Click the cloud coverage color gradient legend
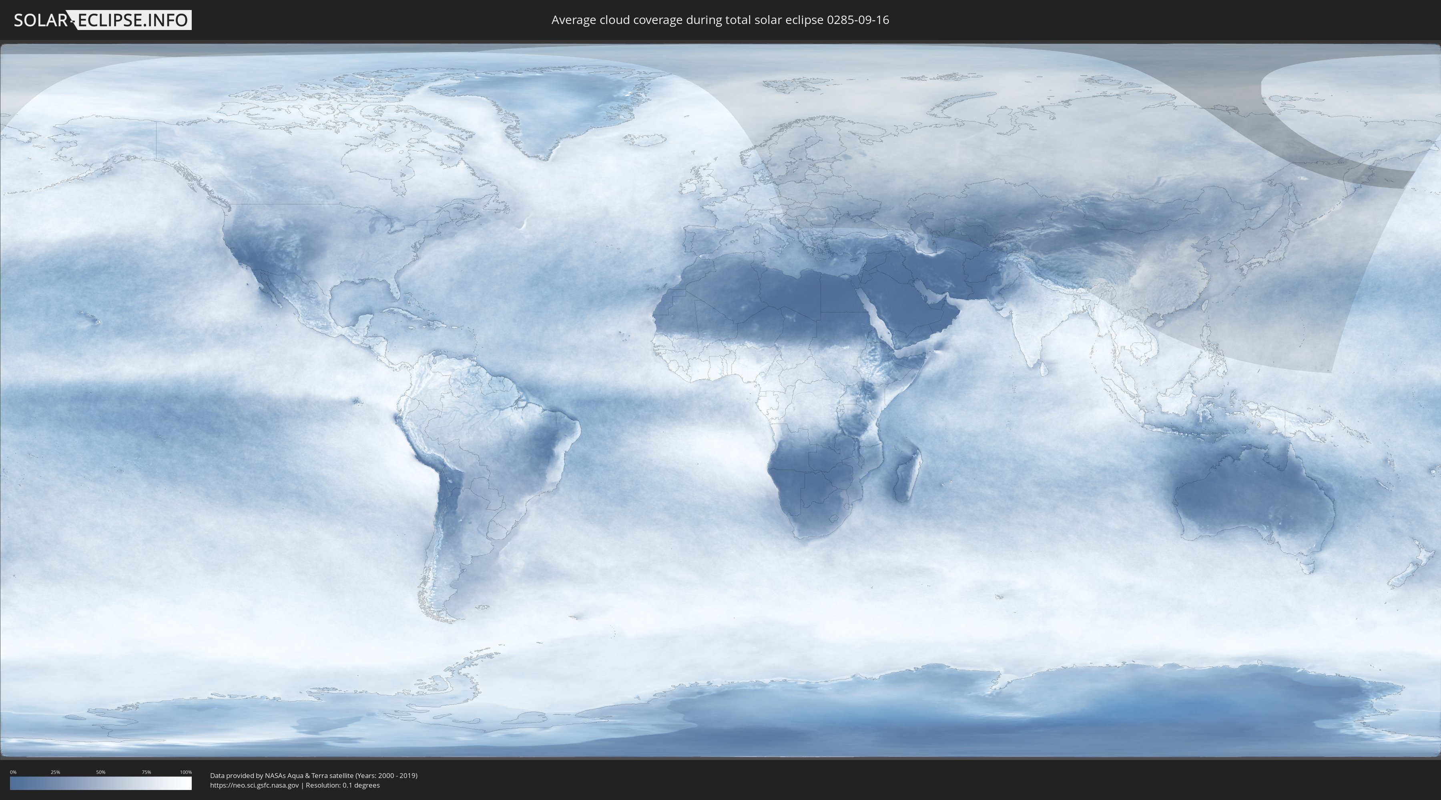The height and width of the screenshot is (800, 1441). pyautogui.click(x=101, y=783)
